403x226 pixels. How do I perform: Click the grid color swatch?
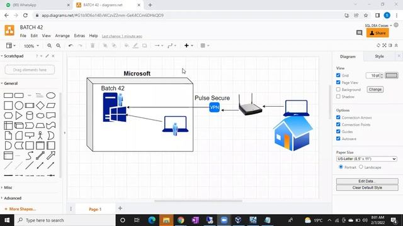392,75
